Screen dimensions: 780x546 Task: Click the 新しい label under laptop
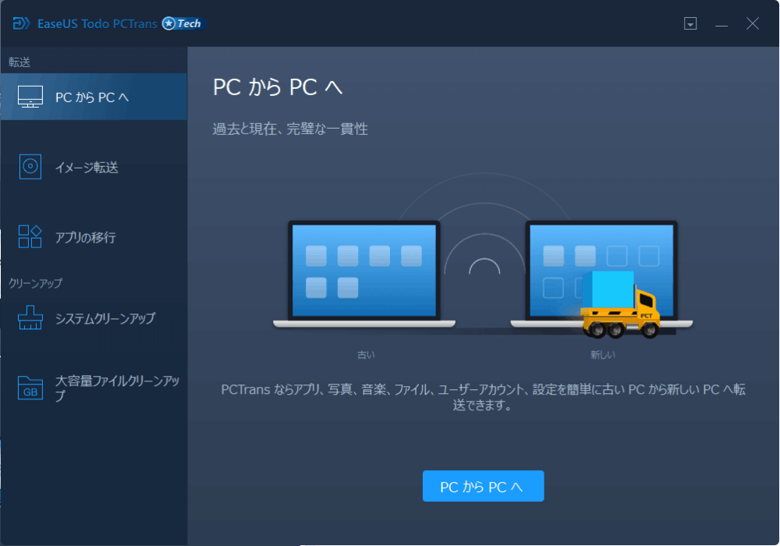click(602, 355)
